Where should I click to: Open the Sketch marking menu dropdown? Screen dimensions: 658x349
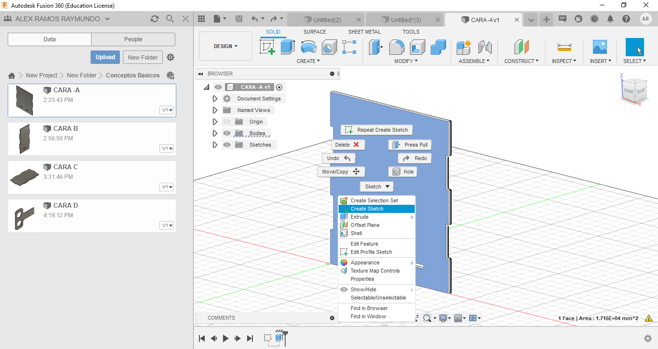(377, 187)
